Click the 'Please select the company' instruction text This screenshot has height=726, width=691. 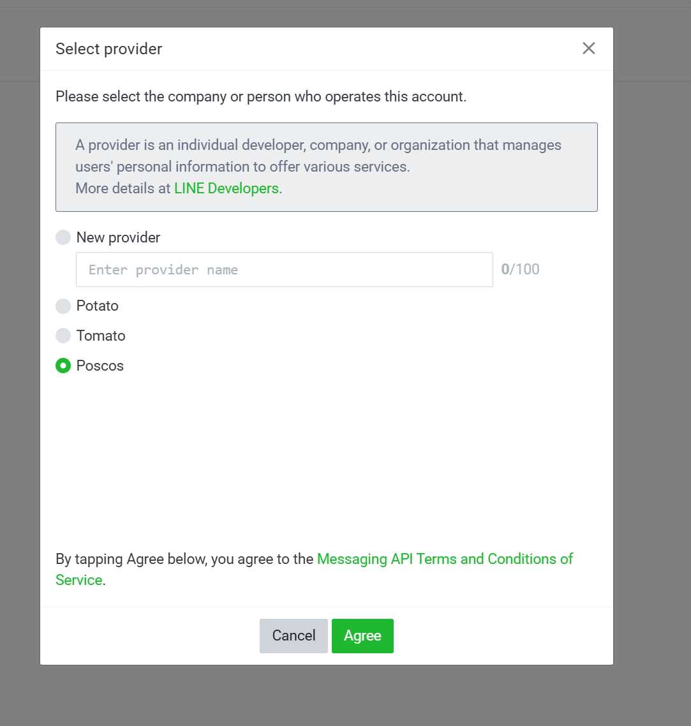tap(261, 97)
